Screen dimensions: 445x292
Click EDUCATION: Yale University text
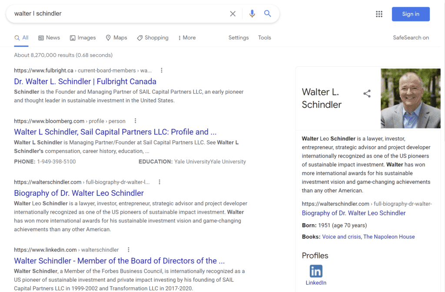(x=192, y=161)
